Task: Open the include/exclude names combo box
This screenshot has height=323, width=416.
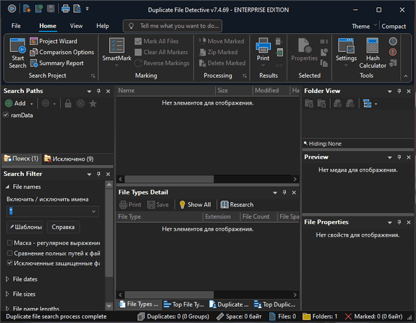Action: coord(53,211)
